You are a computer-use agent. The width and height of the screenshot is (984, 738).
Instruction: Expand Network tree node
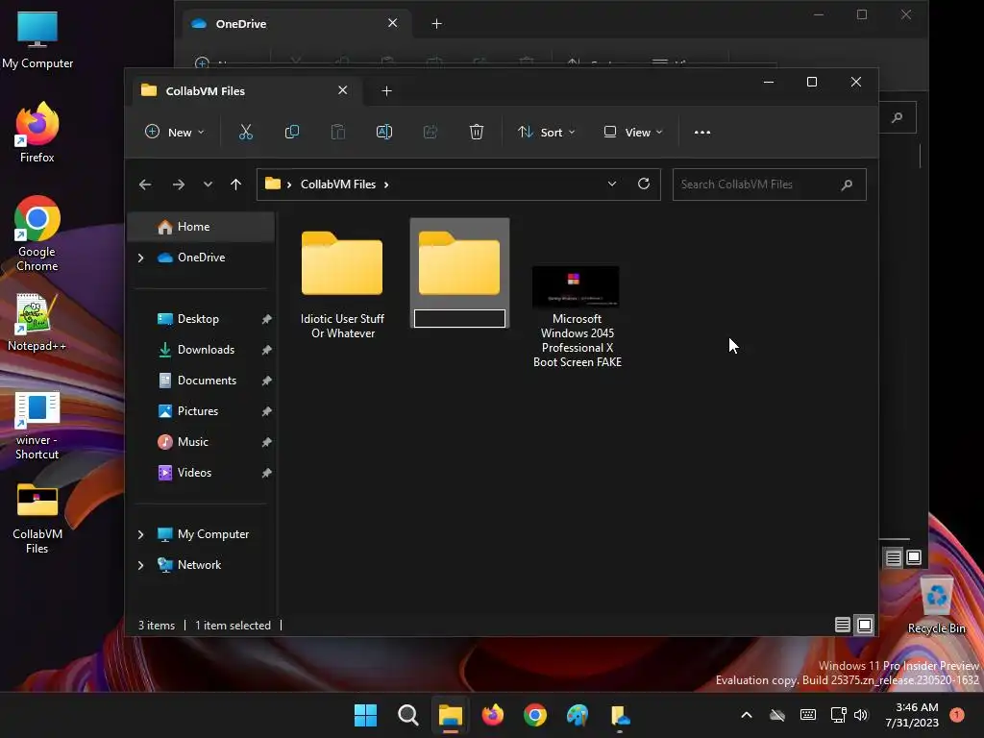[x=140, y=565]
